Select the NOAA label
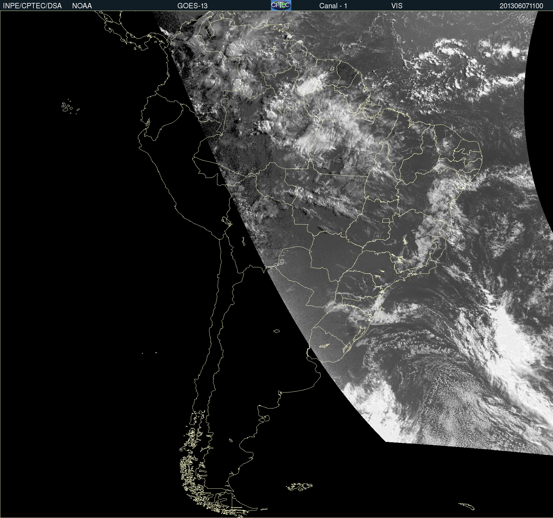Viewport: 553px width, 518px height. (x=82, y=6)
